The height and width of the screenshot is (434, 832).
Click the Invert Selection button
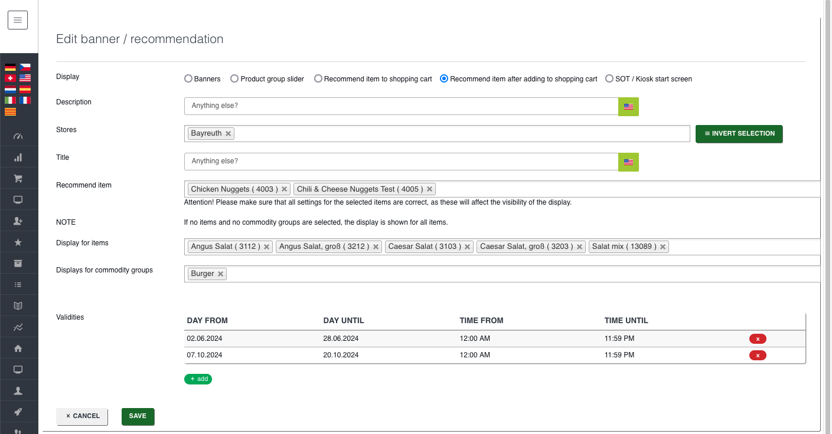point(739,134)
